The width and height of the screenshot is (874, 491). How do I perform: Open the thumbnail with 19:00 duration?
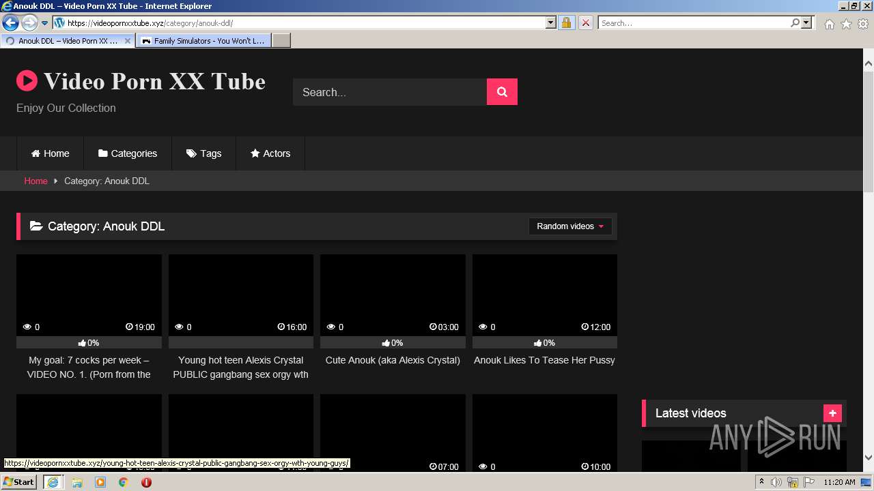coord(89,295)
